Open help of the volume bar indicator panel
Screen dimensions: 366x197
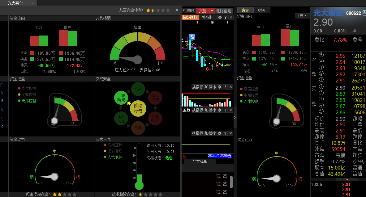tap(225, 87)
